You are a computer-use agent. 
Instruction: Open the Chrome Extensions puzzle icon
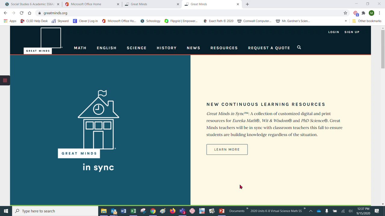(x=363, y=13)
